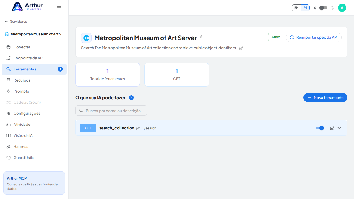Click the server description text about public object identifiers

(x=159, y=48)
